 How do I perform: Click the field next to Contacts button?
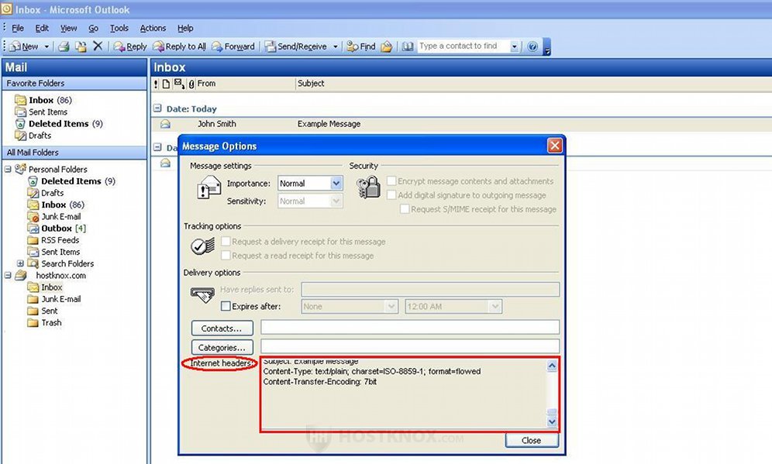click(x=410, y=327)
